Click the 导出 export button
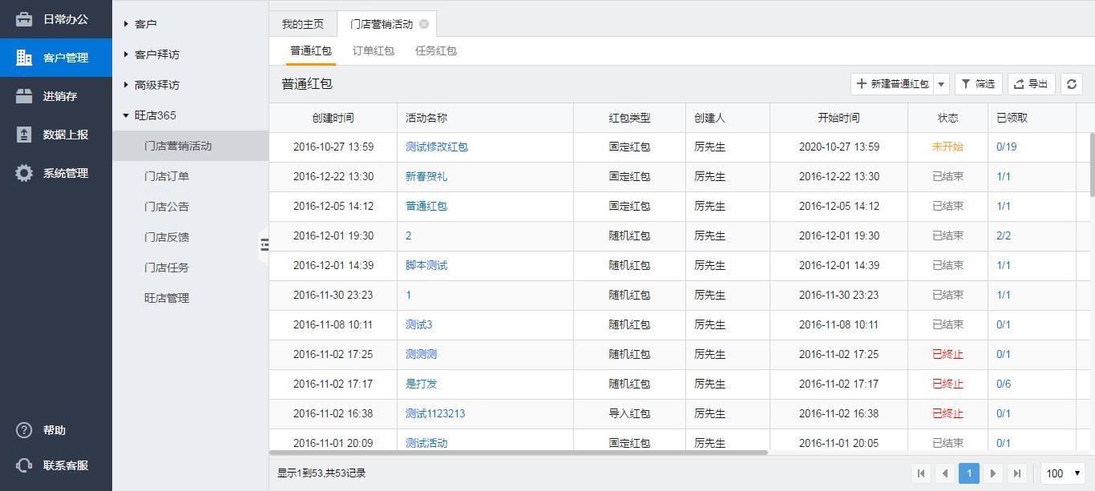Image resolution: width=1095 pixels, height=491 pixels. (1031, 84)
